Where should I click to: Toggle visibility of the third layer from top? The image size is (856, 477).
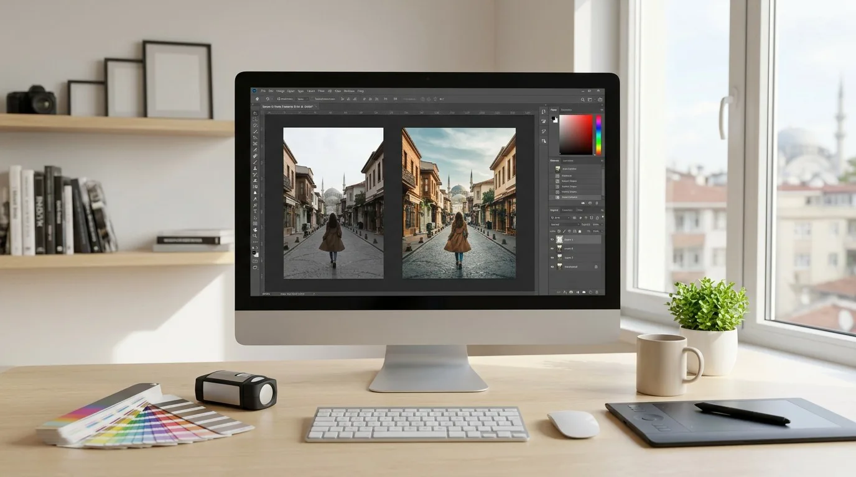tap(552, 257)
